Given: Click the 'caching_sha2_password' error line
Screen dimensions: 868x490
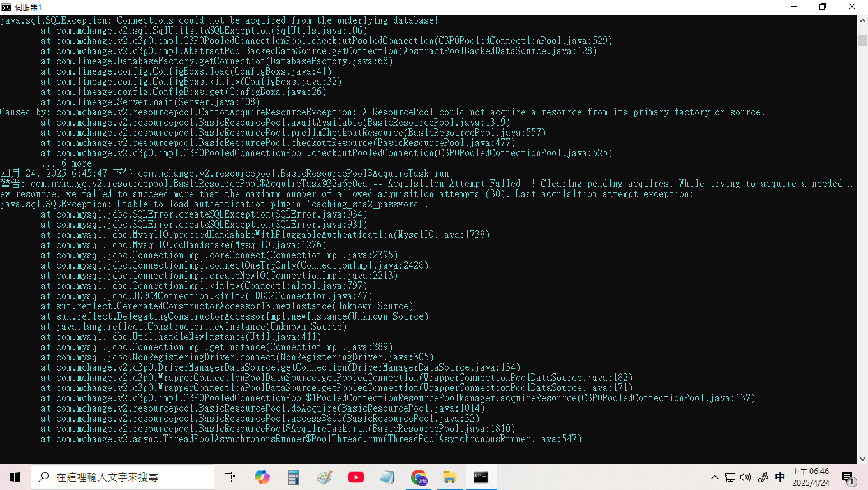Looking at the screenshot, I should pyautogui.click(x=214, y=204).
